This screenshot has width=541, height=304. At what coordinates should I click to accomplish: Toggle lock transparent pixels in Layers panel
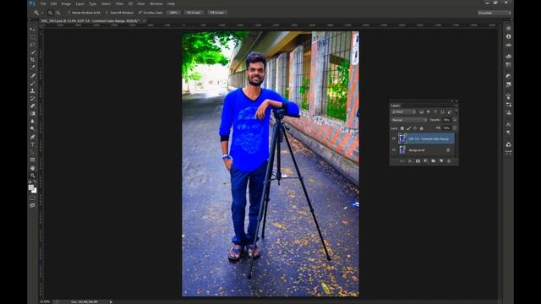tap(402, 128)
